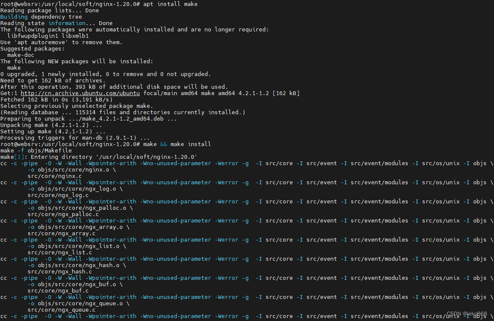Select 'After this operation, 393 kB' line
This screenshot has height=321, width=494.
114,87
